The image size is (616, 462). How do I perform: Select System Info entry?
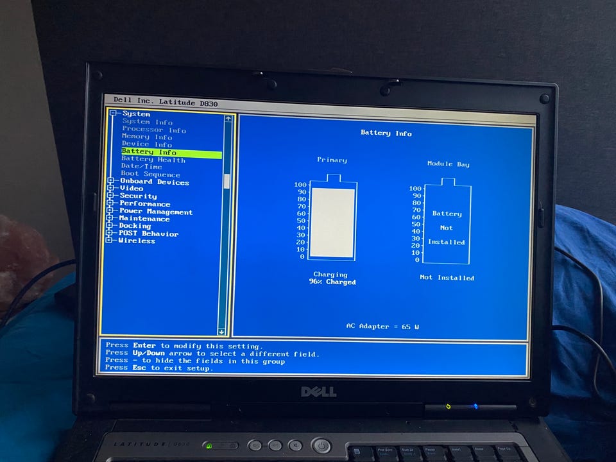pyautogui.click(x=148, y=122)
